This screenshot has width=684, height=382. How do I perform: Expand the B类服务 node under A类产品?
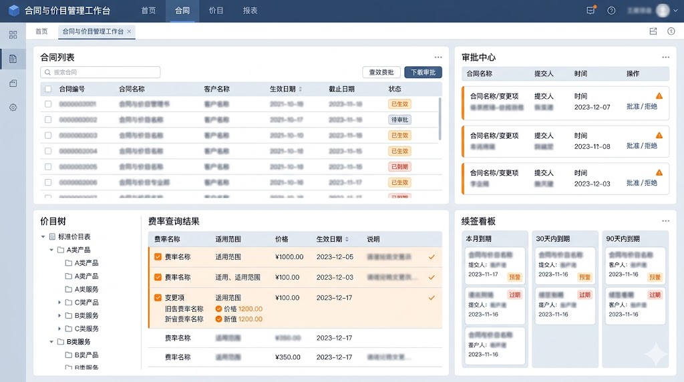(60, 315)
